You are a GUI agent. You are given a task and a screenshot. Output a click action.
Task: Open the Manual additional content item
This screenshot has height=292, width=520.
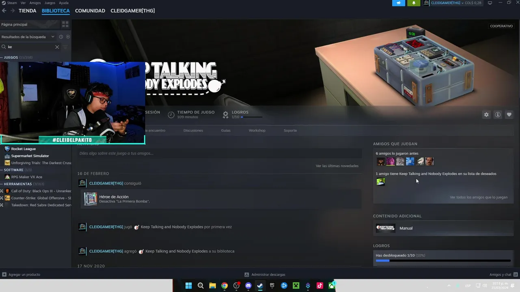pyautogui.click(x=443, y=228)
